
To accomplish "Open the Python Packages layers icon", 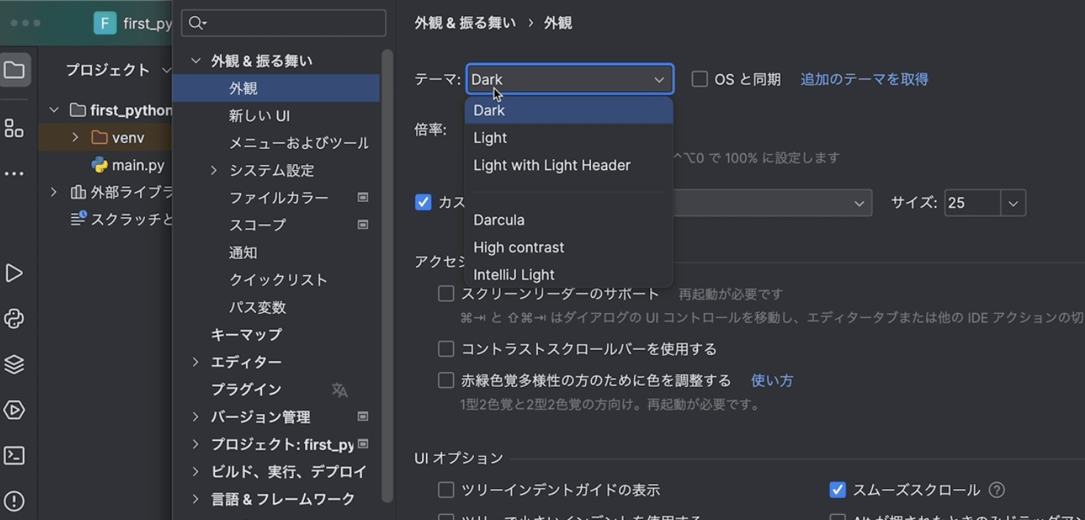I will point(14,365).
